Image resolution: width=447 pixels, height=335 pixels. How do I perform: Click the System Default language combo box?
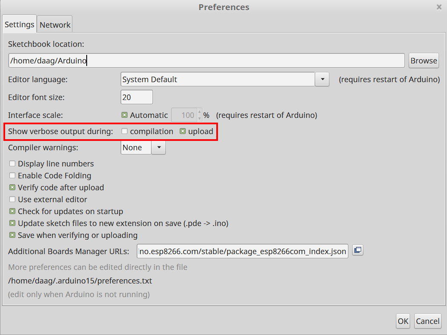point(218,80)
